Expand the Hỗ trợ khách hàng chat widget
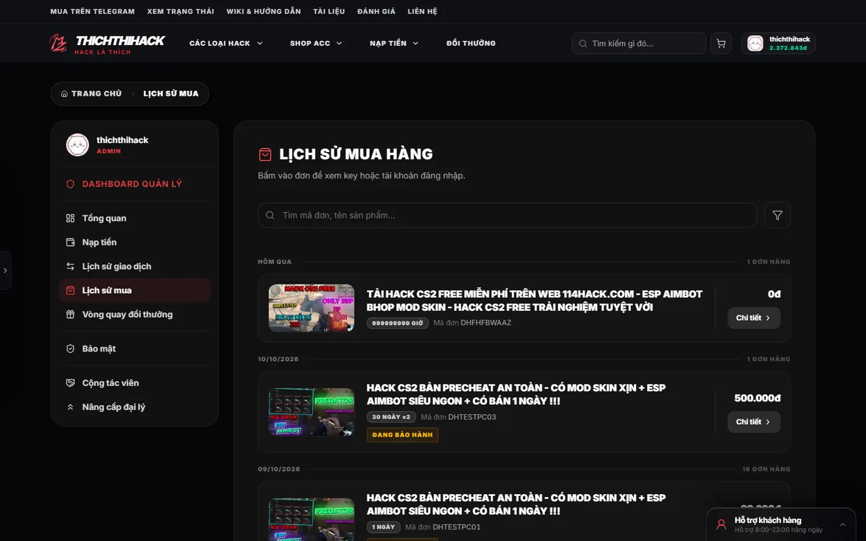Image resolution: width=866 pixels, height=541 pixels. (781, 524)
